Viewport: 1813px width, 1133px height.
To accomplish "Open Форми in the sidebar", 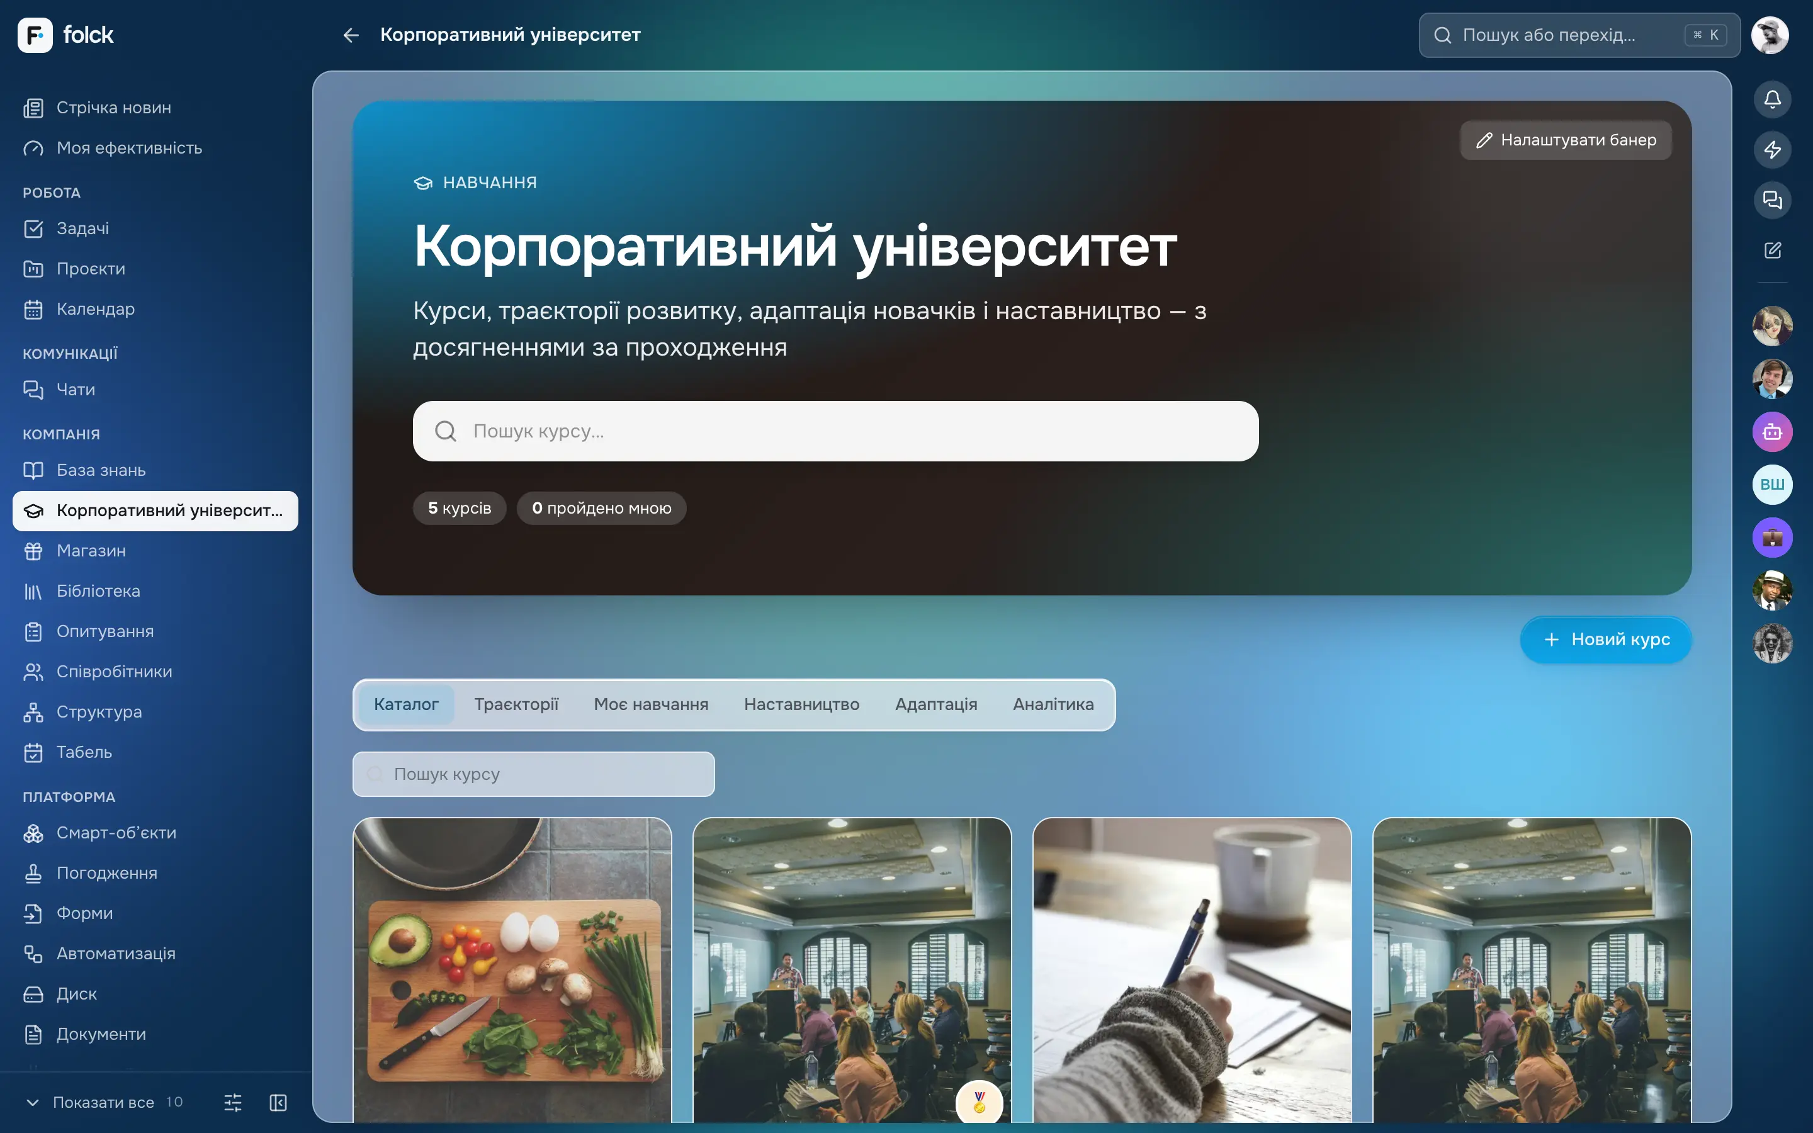I will point(155,913).
